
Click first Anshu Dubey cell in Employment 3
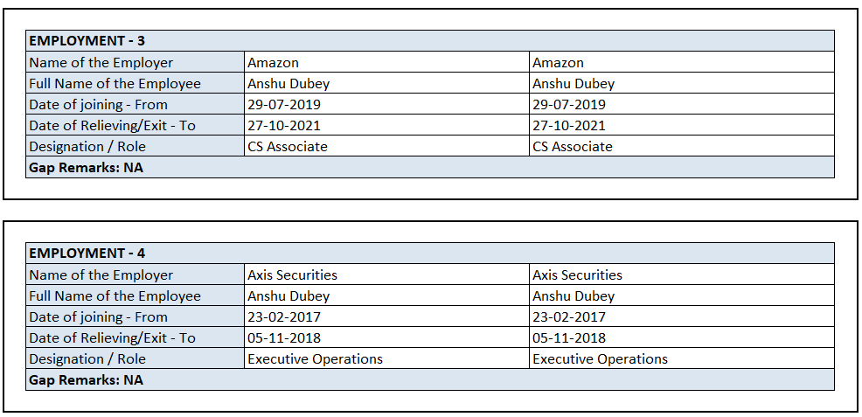tap(288, 84)
